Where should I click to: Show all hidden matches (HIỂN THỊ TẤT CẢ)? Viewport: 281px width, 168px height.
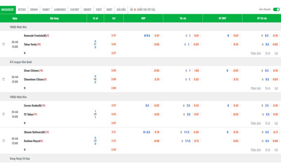pos(146,10)
